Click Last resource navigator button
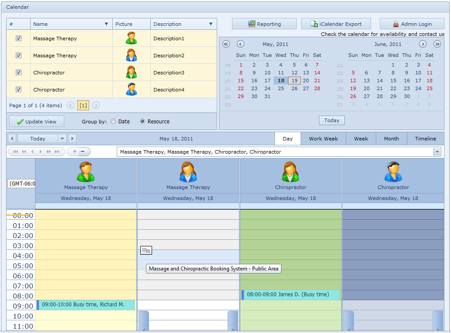451x333 pixels. click(57, 151)
